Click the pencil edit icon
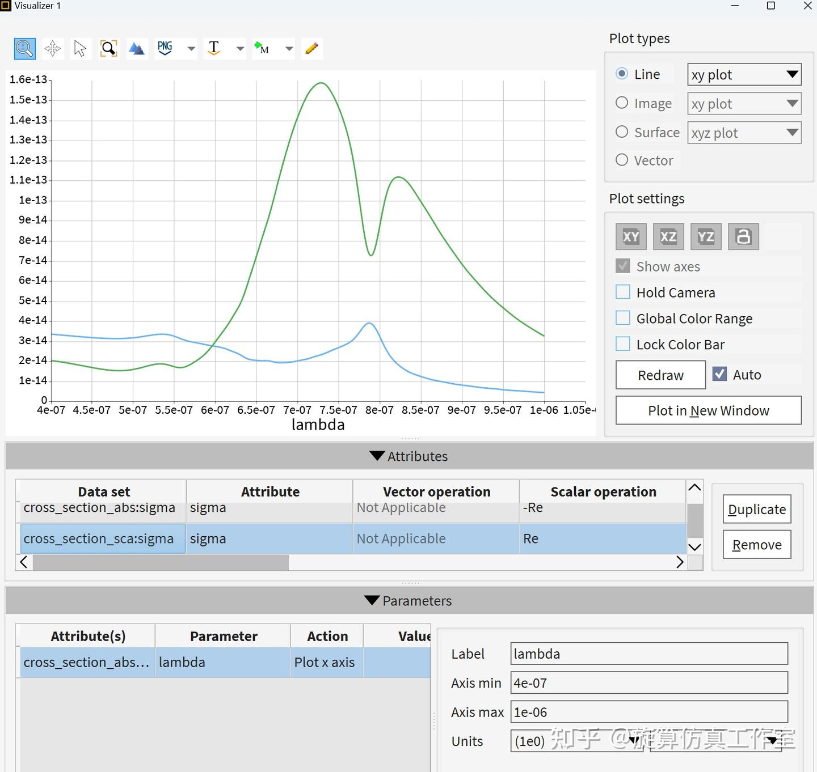This screenshot has width=817, height=772. pyautogui.click(x=311, y=49)
